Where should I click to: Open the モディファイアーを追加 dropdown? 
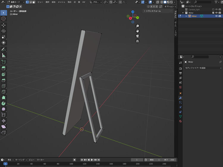[x=203, y=68]
